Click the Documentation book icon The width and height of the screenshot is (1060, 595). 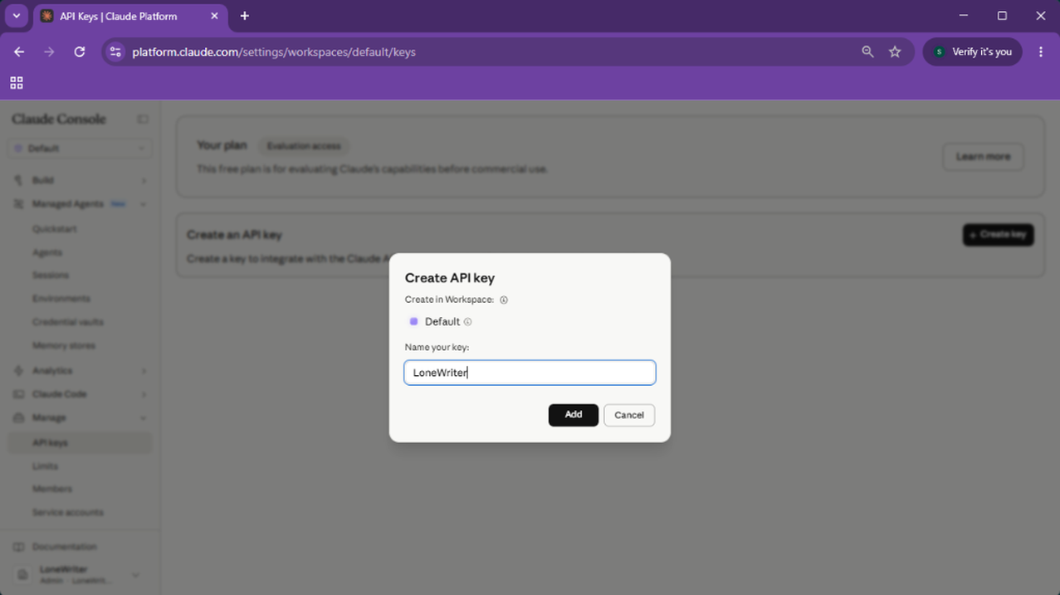[x=18, y=547]
